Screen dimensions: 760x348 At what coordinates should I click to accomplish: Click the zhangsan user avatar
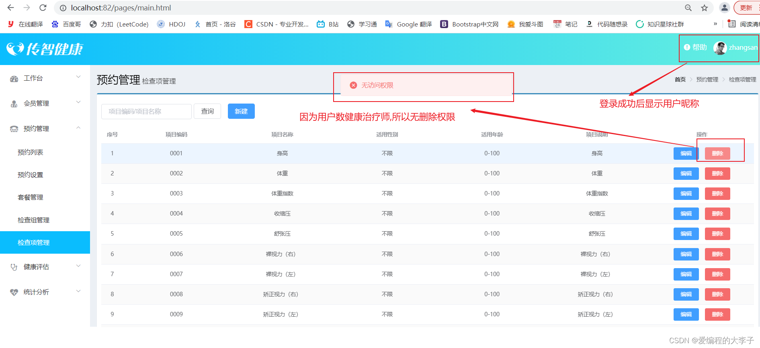(720, 48)
